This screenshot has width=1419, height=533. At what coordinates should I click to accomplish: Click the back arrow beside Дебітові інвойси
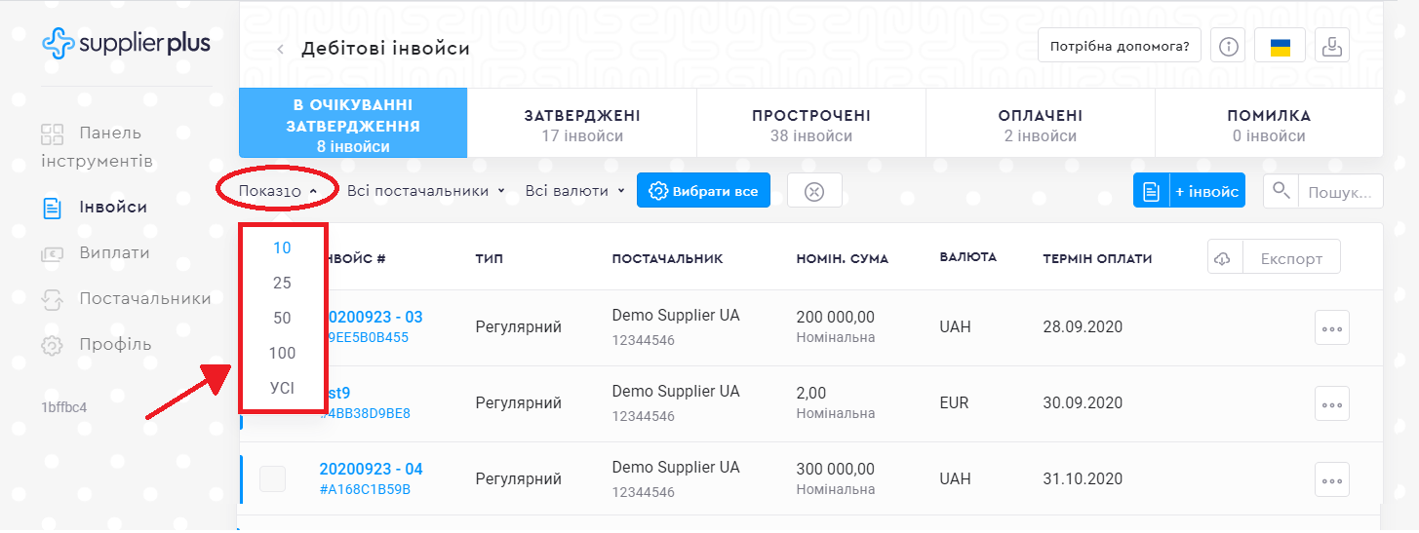pos(281,49)
